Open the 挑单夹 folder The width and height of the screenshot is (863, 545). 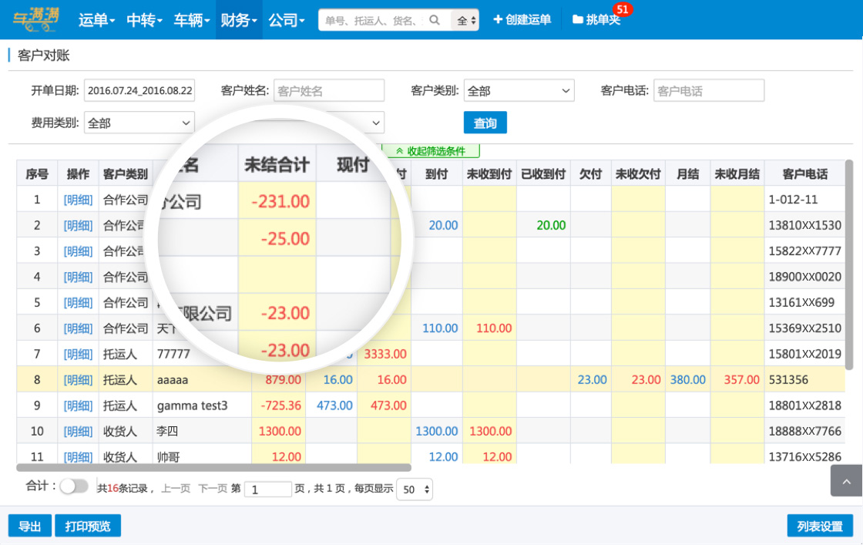click(x=596, y=20)
